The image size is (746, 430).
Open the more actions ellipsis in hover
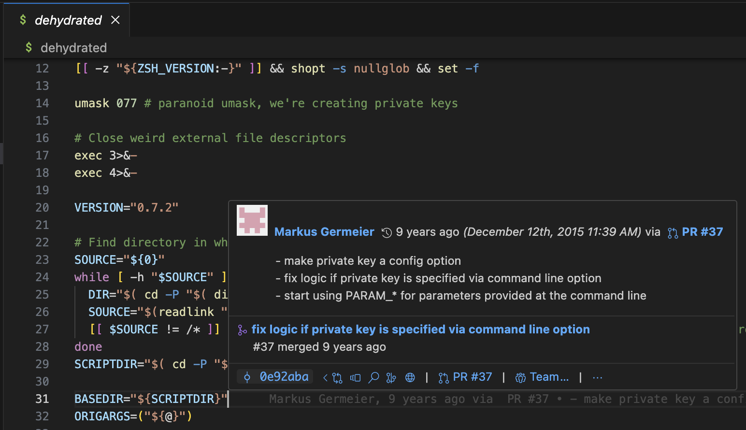tap(598, 377)
